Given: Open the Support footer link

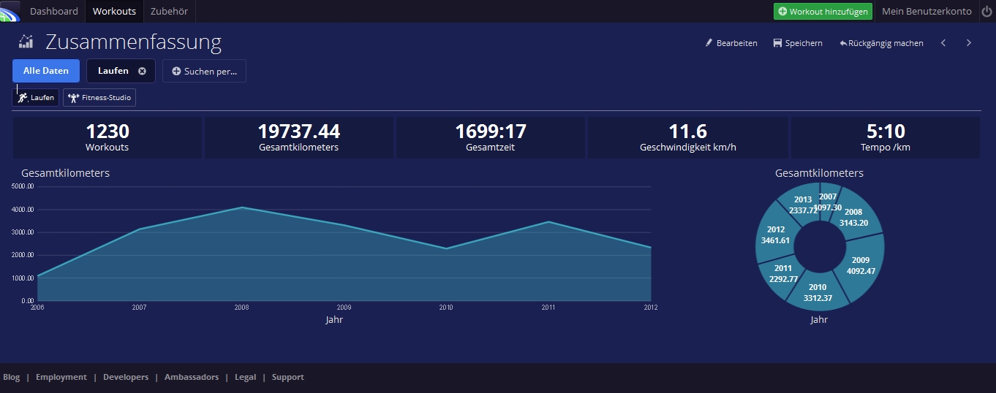Looking at the screenshot, I should click(287, 377).
